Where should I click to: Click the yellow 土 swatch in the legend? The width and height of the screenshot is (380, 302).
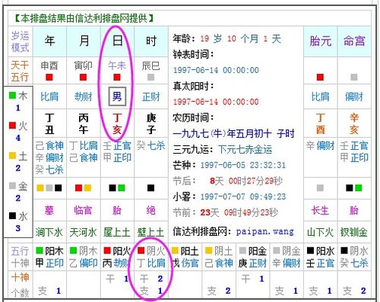click(x=12, y=155)
